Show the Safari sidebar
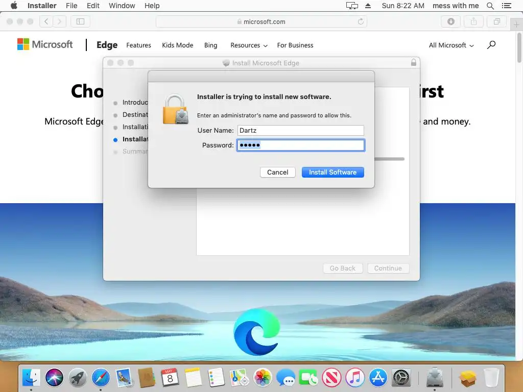This screenshot has width=523, height=392. pyautogui.click(x=80, y=21)
